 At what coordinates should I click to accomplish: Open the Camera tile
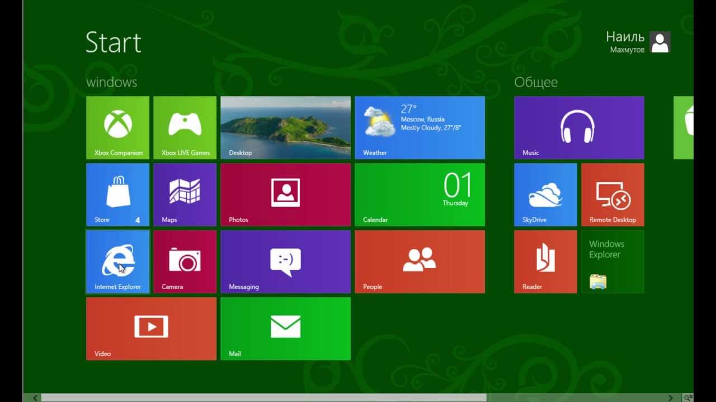pos(185,262)
